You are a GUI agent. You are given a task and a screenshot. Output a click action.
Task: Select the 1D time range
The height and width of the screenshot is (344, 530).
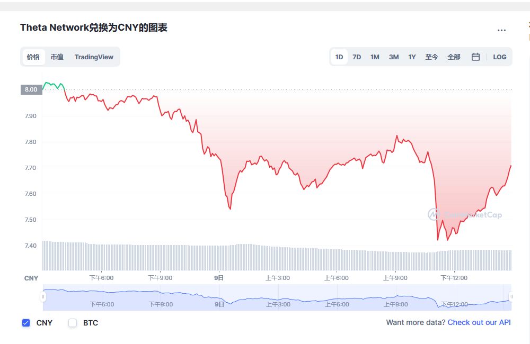point(339,57)
